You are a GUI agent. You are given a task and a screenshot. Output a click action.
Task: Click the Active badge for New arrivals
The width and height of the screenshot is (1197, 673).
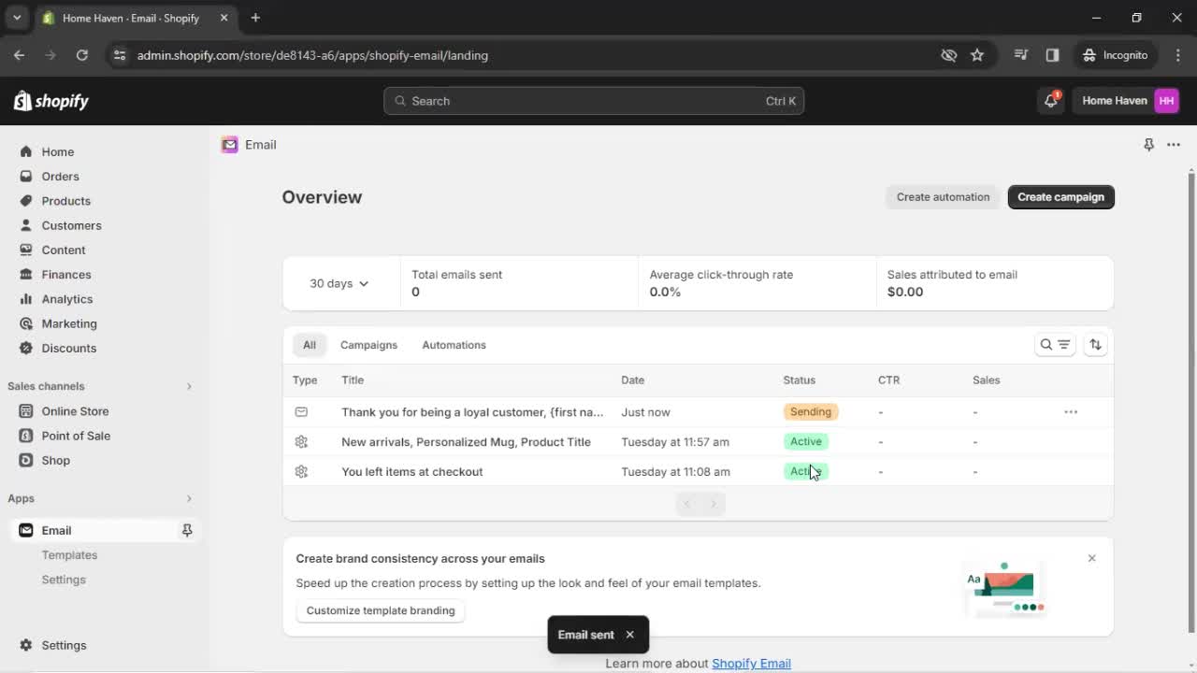805,441
